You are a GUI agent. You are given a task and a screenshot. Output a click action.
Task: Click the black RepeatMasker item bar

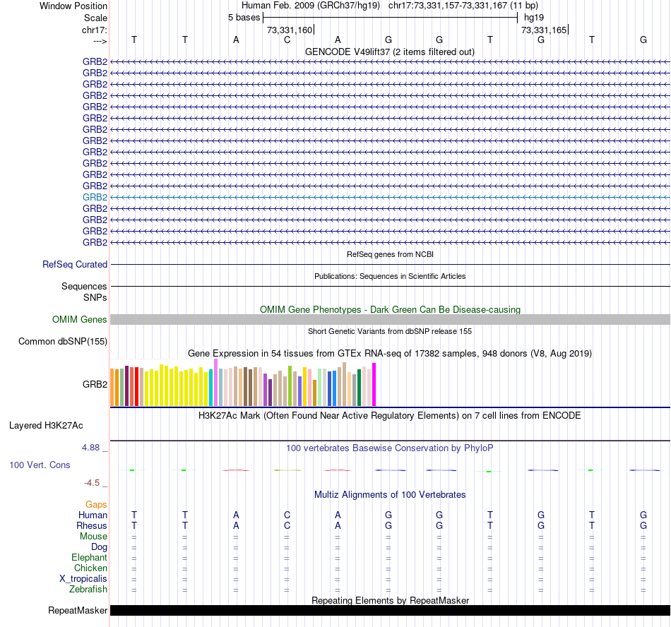coord(390,610)
